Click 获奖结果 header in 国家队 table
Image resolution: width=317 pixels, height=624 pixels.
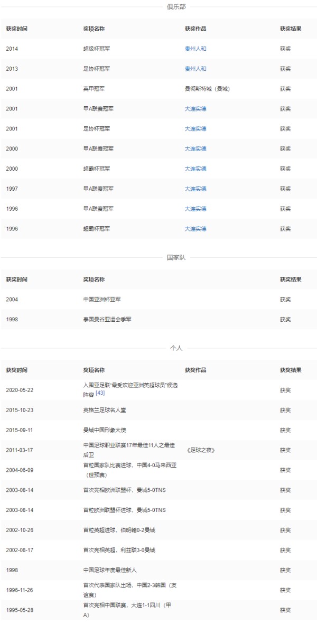pyautogui.click(x=291, y=280)
